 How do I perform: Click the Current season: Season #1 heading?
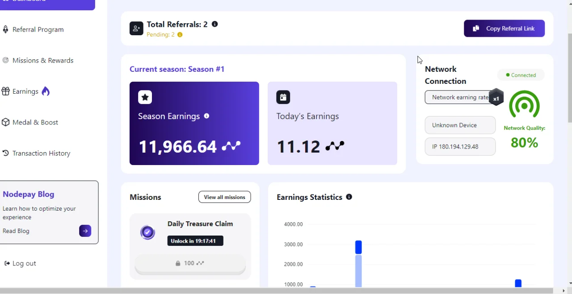click(177, 69)
